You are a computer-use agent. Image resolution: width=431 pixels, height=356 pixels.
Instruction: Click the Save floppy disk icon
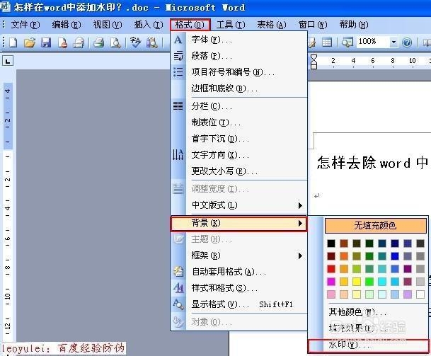coord(46,42)
